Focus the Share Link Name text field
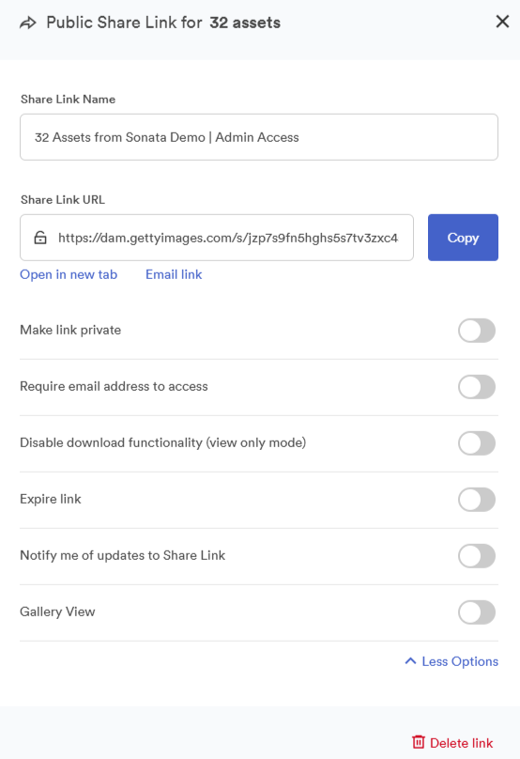The height and width of the screenshot is (759, 520). (259, 137)
